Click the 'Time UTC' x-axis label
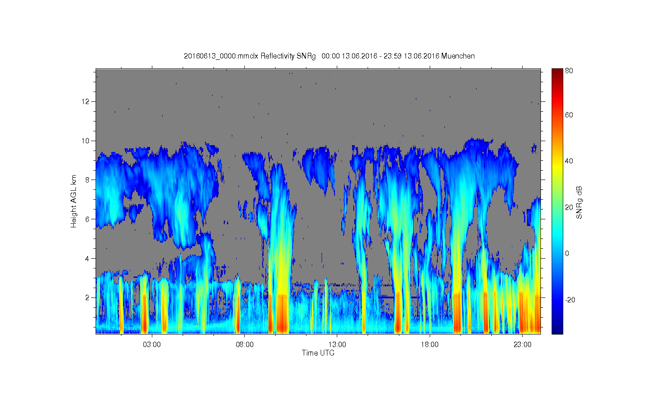This screenshot has height=402, width=670. click(318, 353)
